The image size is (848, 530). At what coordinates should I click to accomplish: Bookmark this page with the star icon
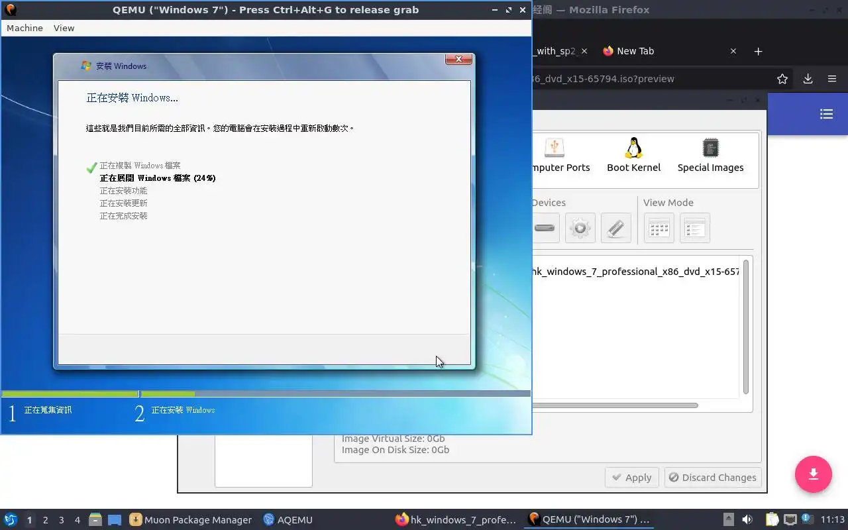[x=782, y=79]
